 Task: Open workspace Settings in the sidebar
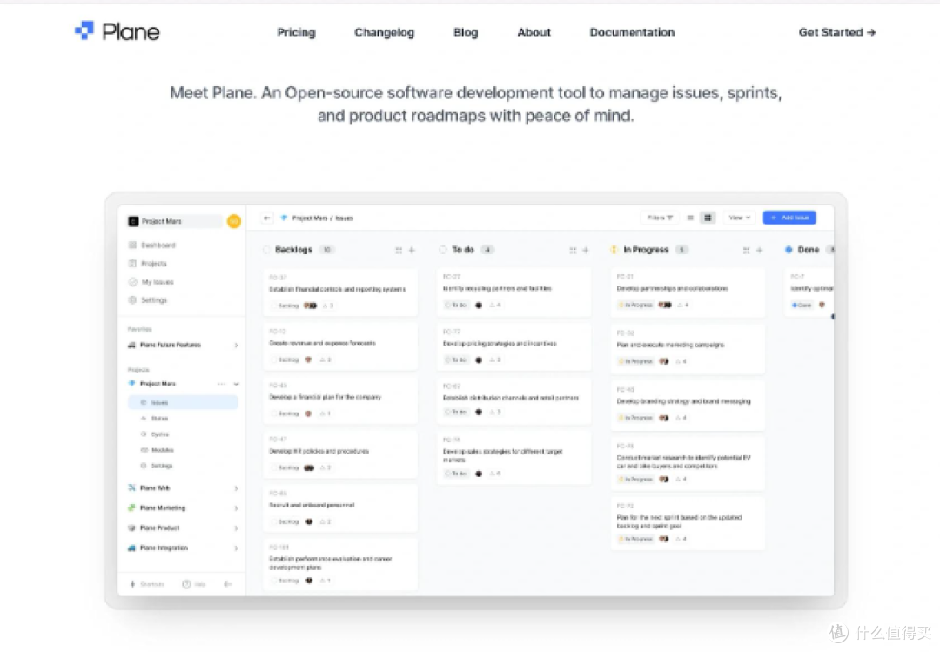(x=148, y=300)
